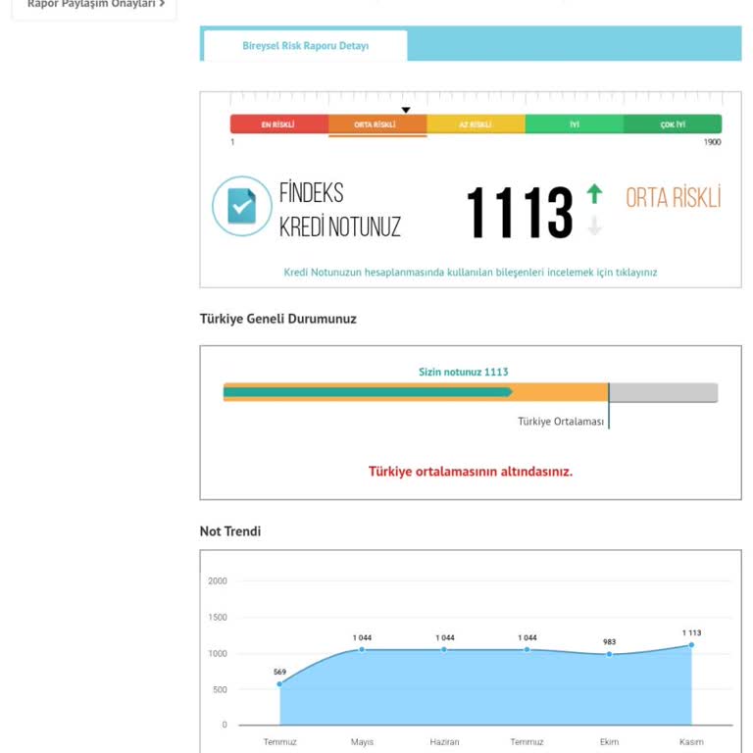Image resolution: width=753 pixels, height=753 pixels.
Task: Open the credit score components link
Action: click(x=471, y=273)
